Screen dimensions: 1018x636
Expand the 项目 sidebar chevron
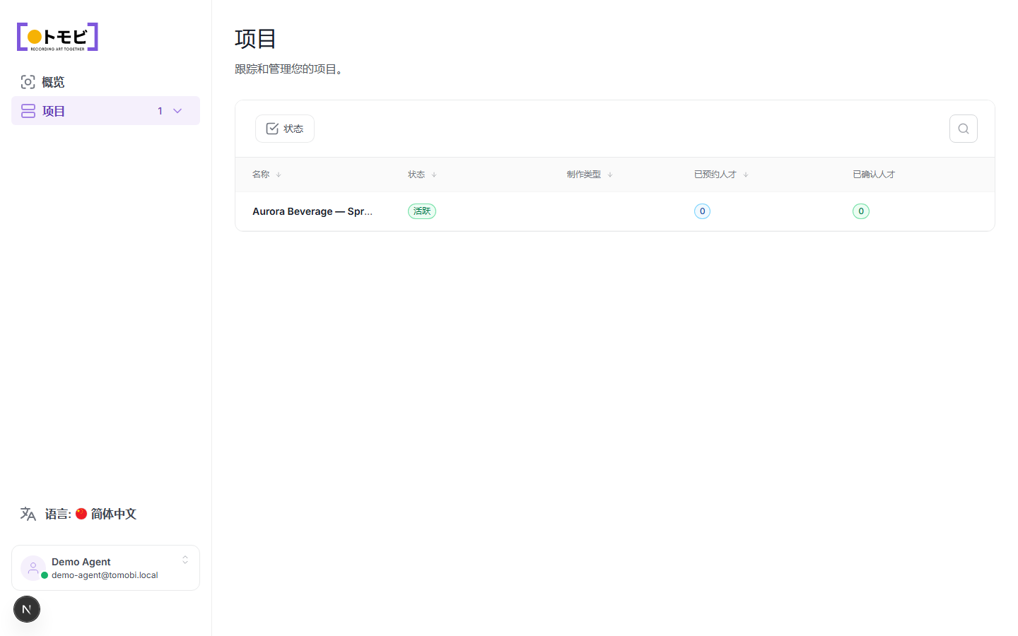[x=177, y=111]
